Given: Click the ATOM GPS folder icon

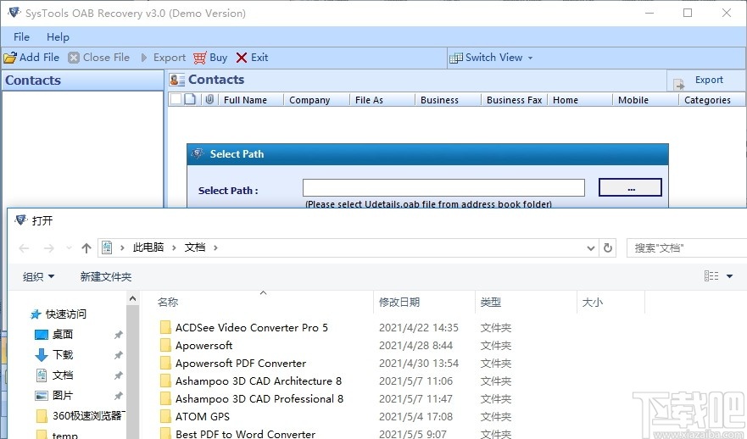Looking at the screenshot, I should pyautogui.click(x=165, y=417).
